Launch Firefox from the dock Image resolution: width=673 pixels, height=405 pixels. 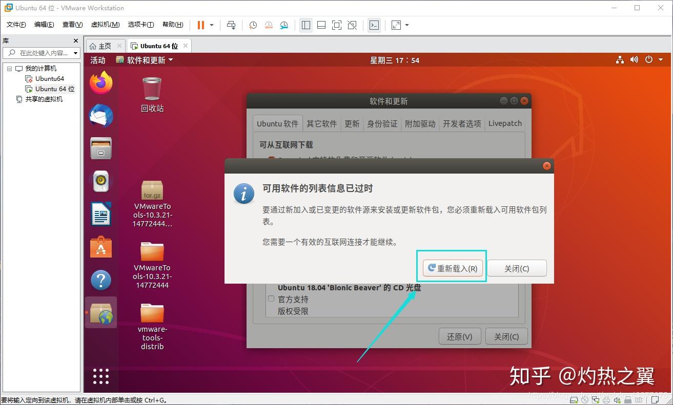[101, 83]
